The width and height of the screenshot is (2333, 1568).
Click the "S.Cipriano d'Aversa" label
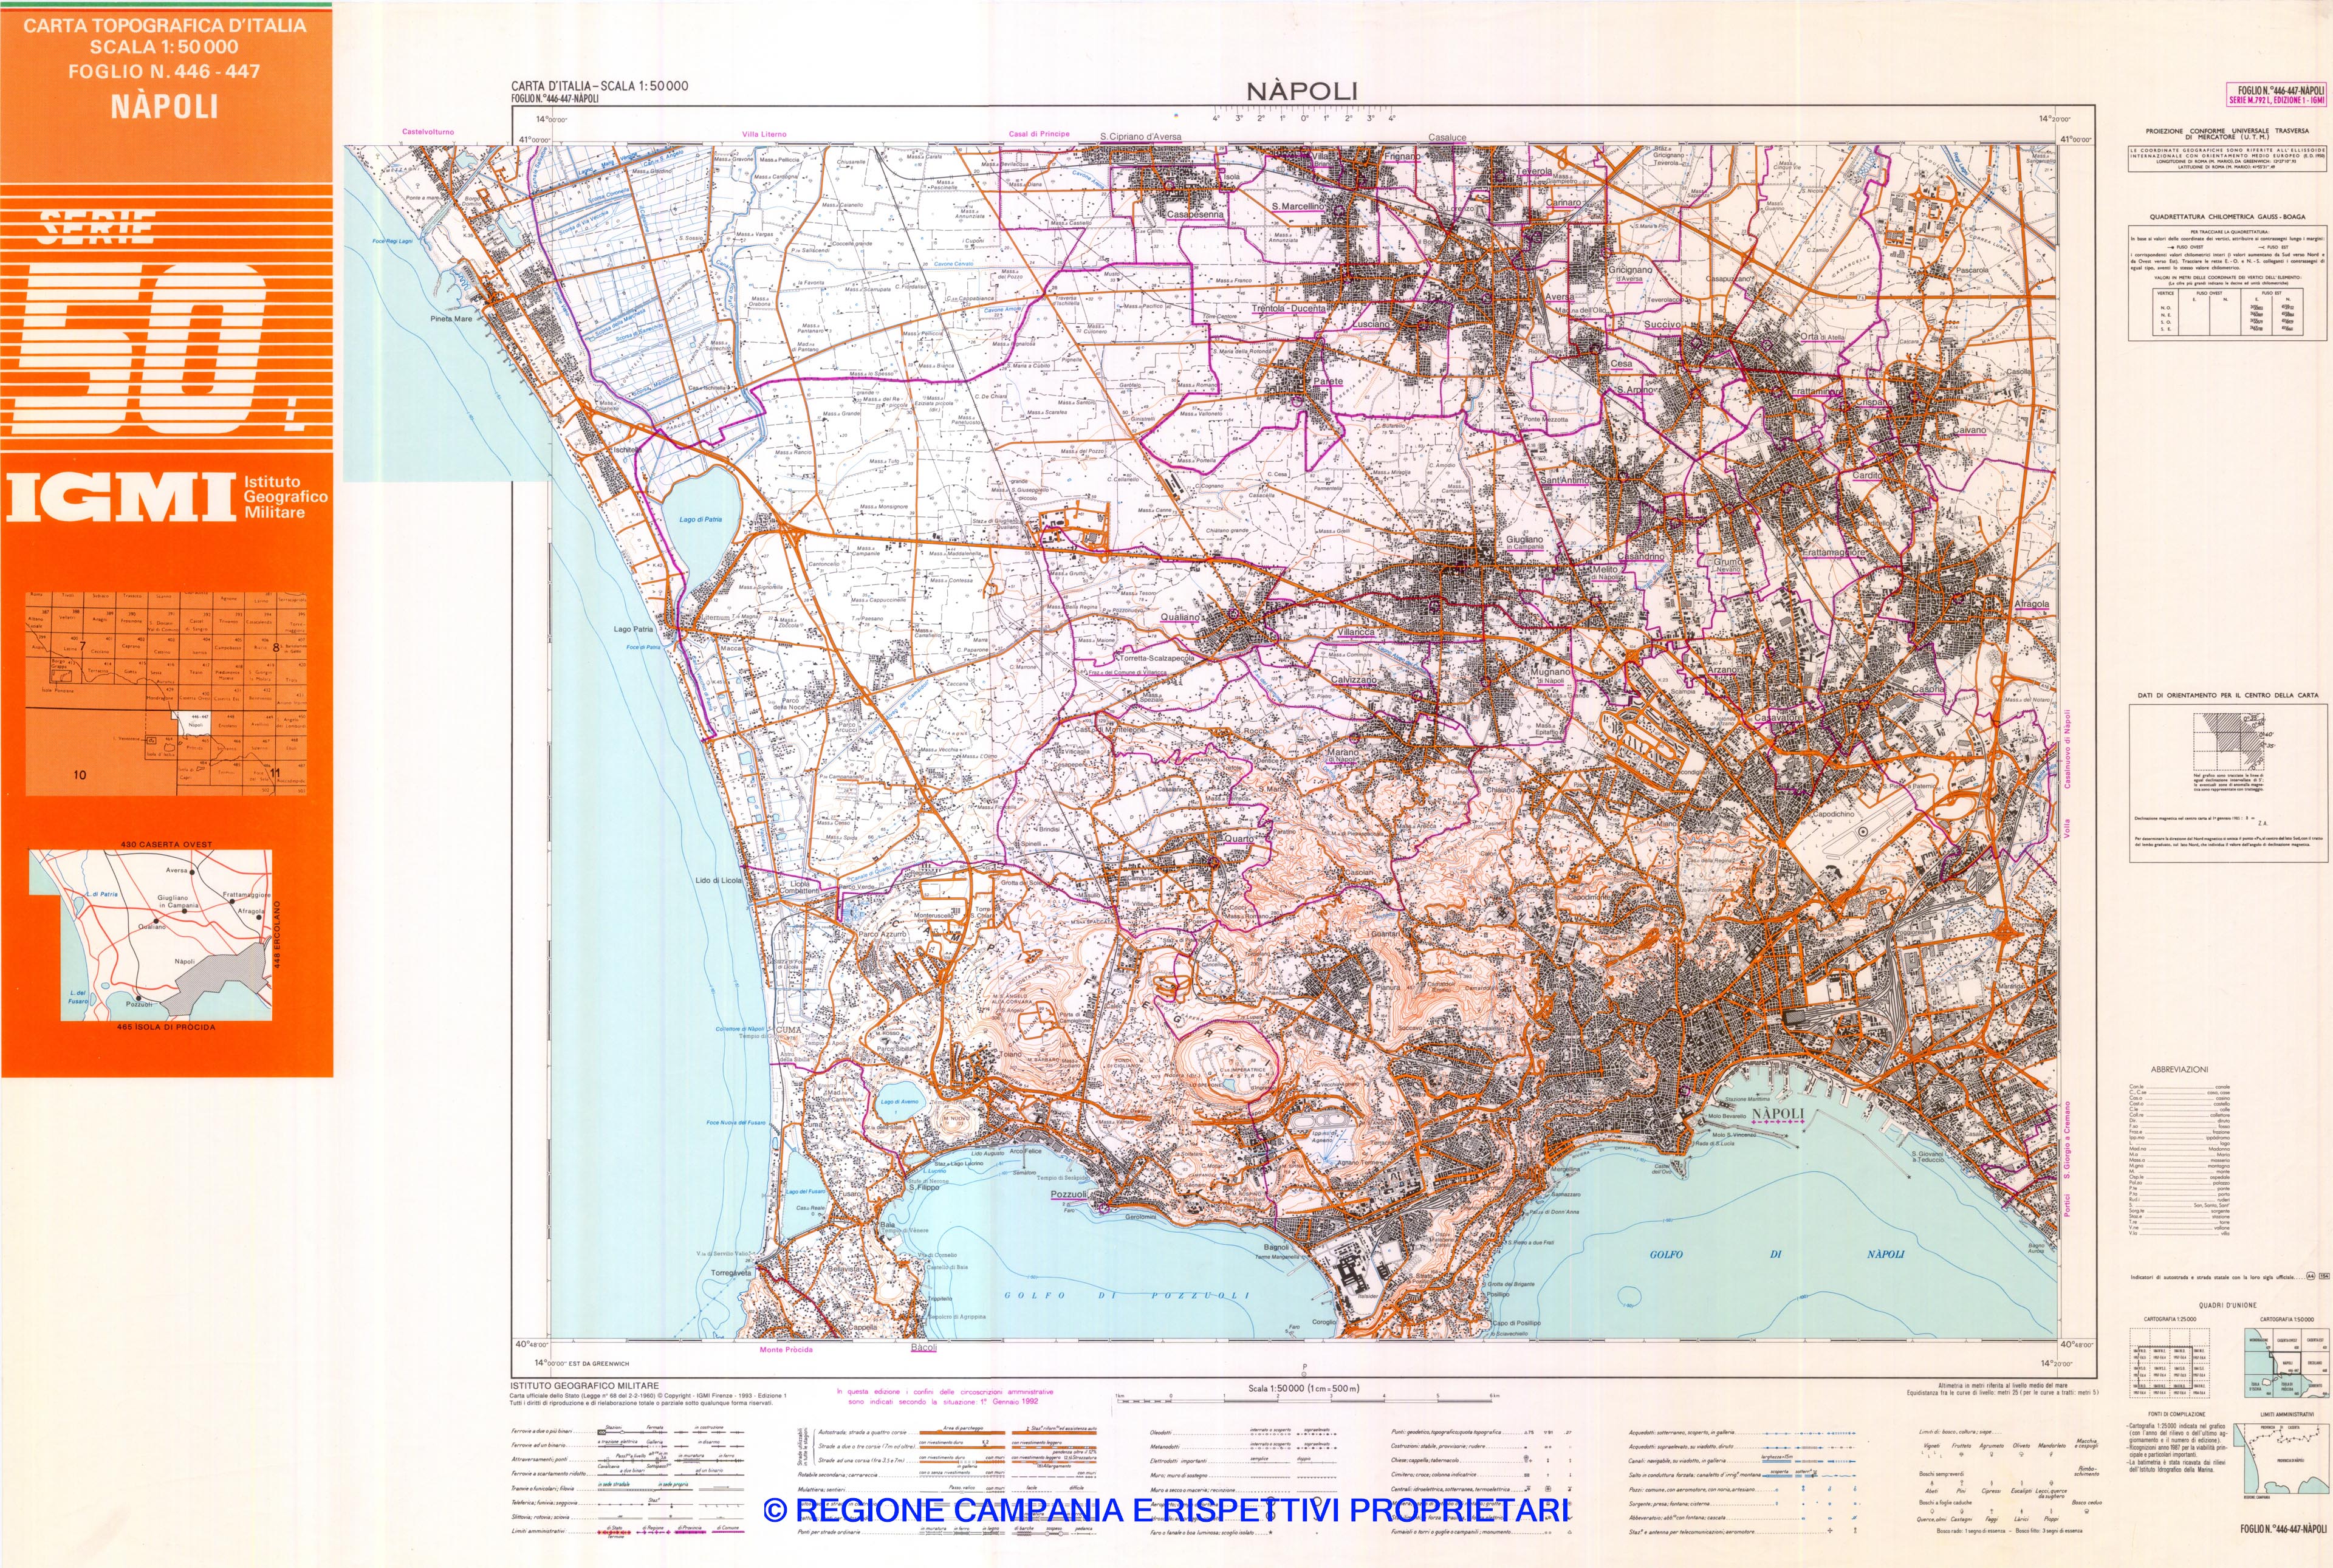point(1140,137)
